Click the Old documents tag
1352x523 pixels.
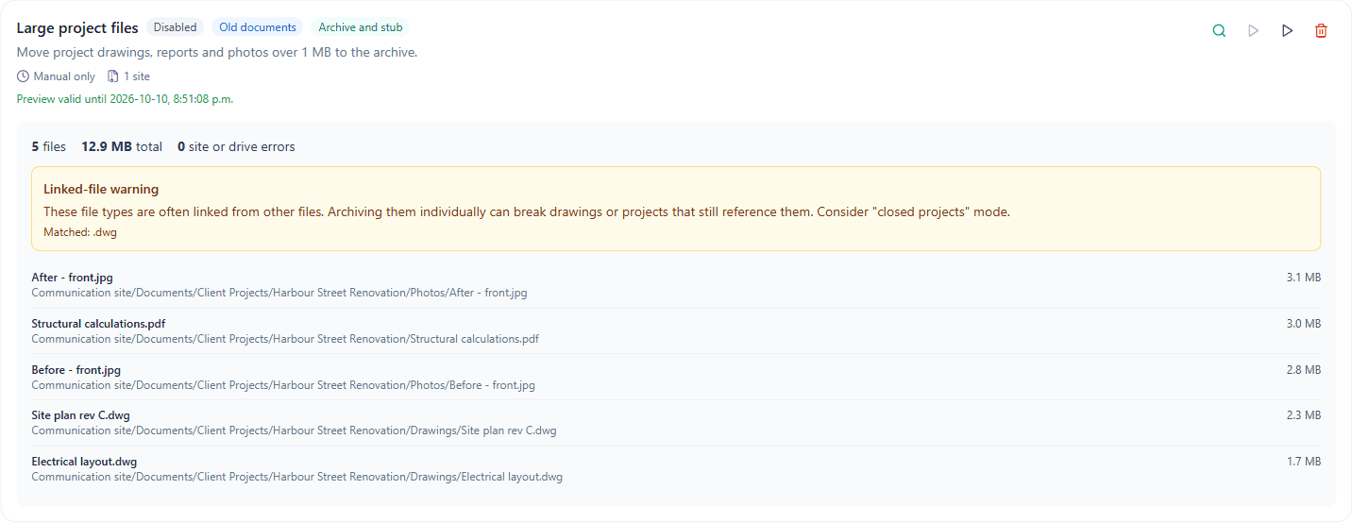click(258, 28)
